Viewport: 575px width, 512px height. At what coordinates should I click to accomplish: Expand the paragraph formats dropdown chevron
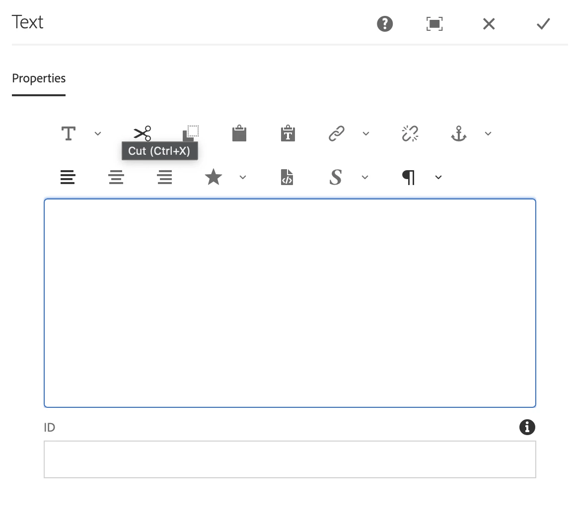[438, 178]
